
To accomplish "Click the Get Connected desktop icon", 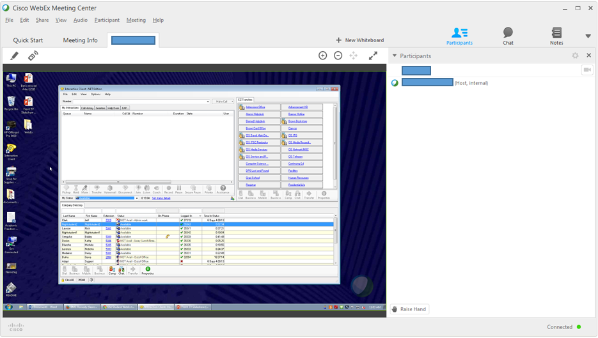I will (11, 245).
